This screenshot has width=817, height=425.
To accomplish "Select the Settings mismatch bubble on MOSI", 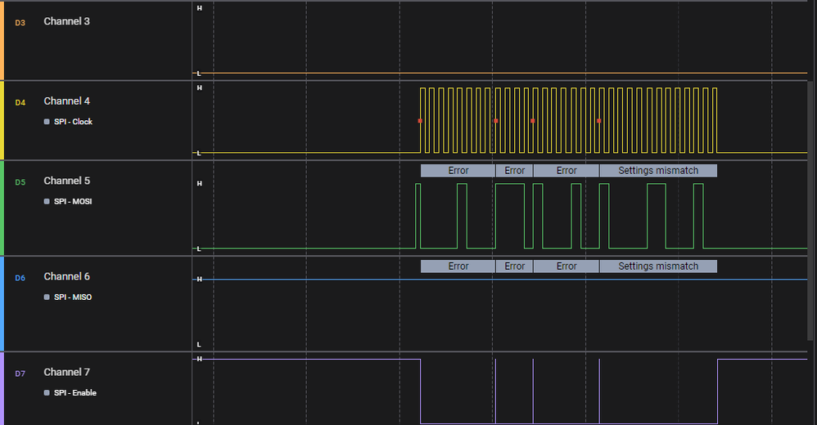I will [658, 171].
